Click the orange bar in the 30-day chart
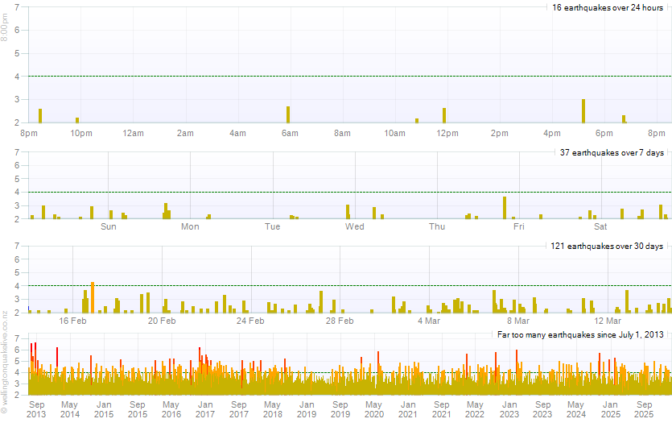 click(93, 297)
